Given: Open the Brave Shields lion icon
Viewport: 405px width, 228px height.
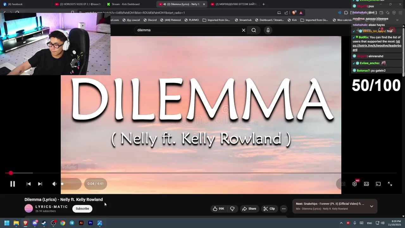Looking at the screenshot, I should (294, 13).
